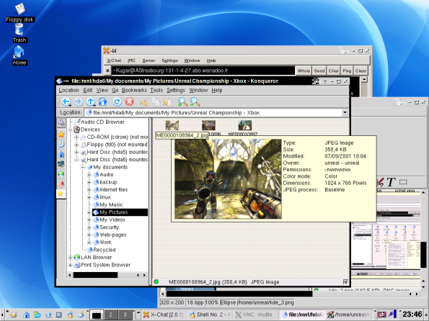Go back using Konqueror's Back arrow

tap(66, 101)
